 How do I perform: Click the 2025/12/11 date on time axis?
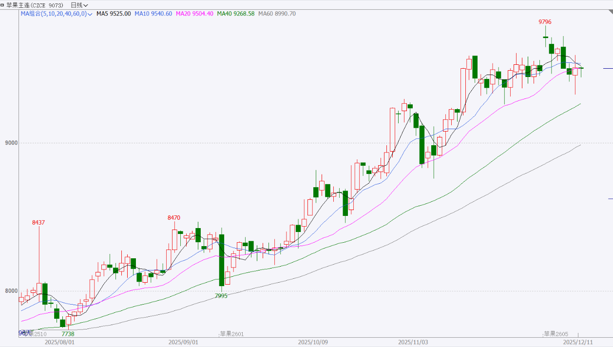578,343
